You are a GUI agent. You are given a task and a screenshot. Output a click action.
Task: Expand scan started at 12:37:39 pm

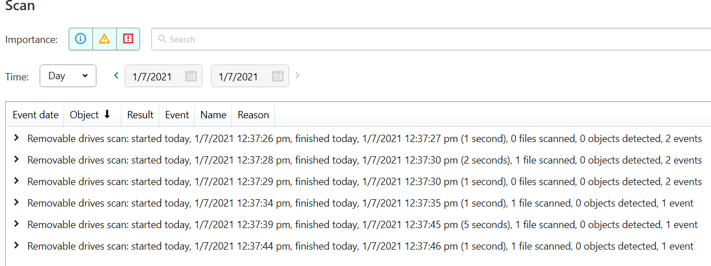[x=16, y=224]
